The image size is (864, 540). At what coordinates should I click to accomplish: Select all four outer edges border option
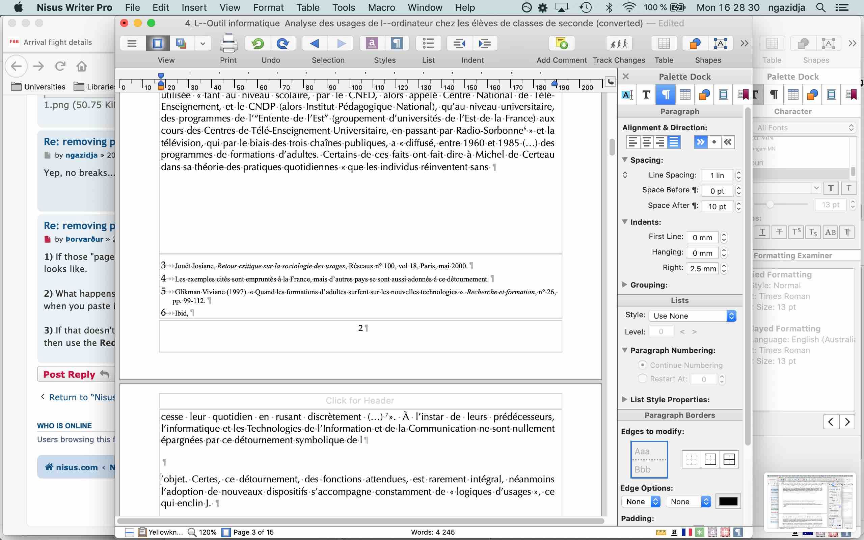pos(710,459)
